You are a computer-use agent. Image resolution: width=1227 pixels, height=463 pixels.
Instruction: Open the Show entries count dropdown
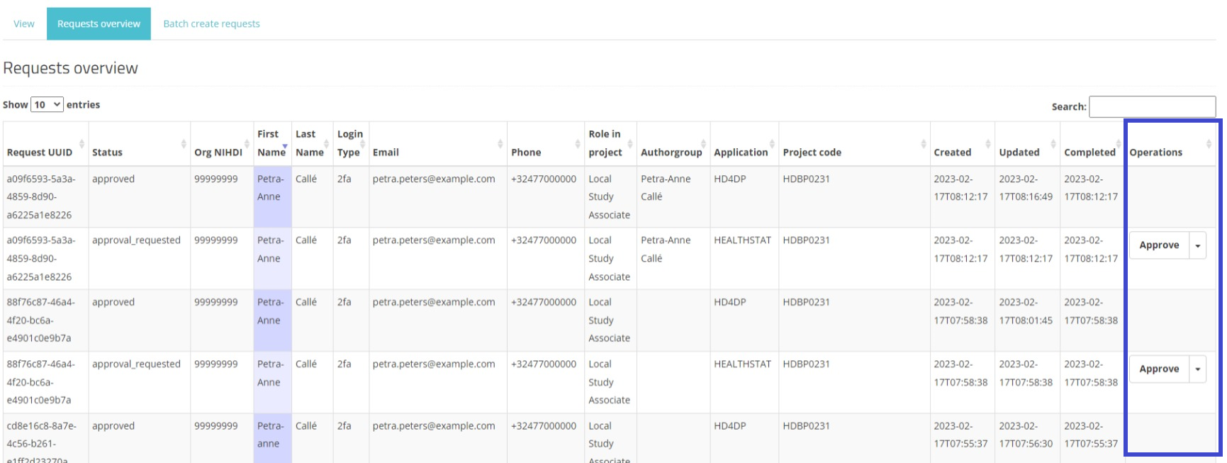(x=47, y=105)
